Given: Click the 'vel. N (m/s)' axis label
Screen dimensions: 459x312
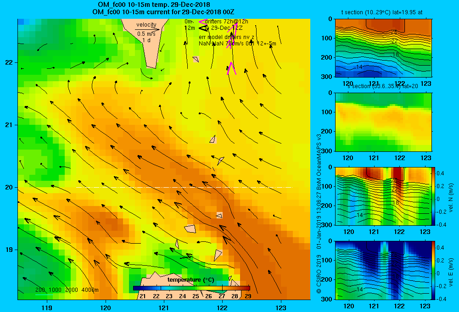Looking at the screenshot, I should pyautogui.click(x=451, y=198).
